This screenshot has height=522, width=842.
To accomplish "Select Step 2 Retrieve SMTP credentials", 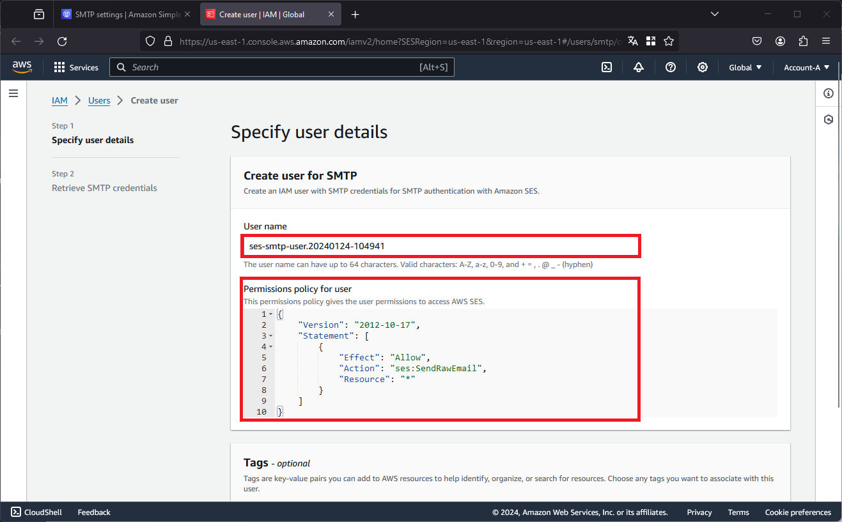I will click(104, 188).
